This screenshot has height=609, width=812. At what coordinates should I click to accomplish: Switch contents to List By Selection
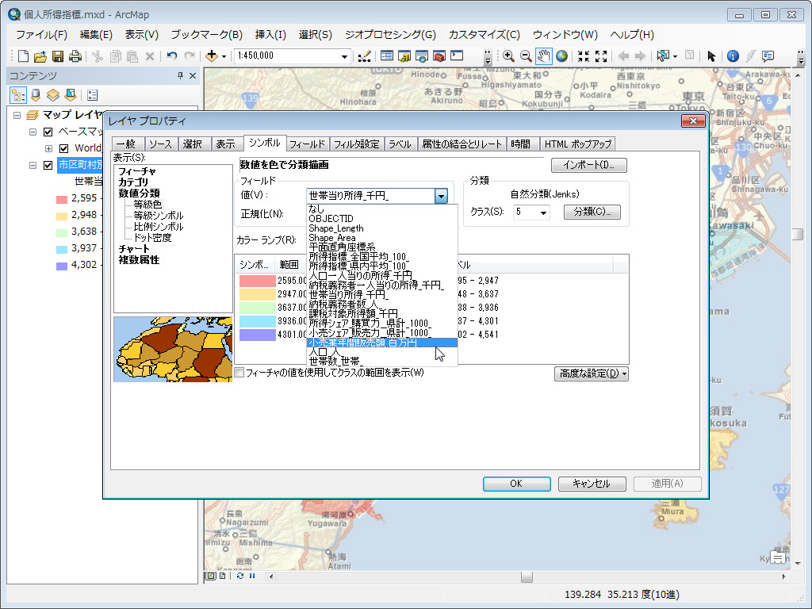71,95
